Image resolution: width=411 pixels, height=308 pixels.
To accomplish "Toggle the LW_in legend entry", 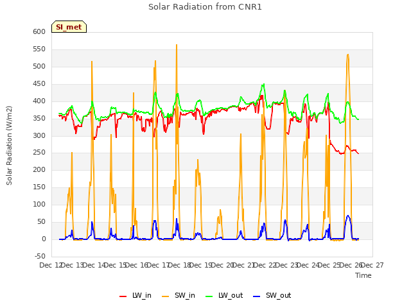I will click(x=136, y=295).
